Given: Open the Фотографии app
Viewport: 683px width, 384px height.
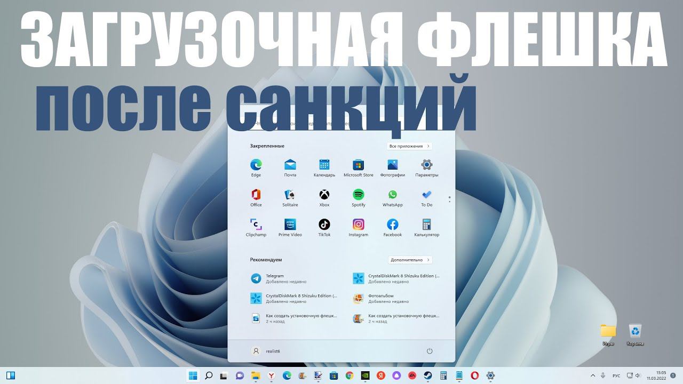Looking at the screenshot, I should pos(393,167).
